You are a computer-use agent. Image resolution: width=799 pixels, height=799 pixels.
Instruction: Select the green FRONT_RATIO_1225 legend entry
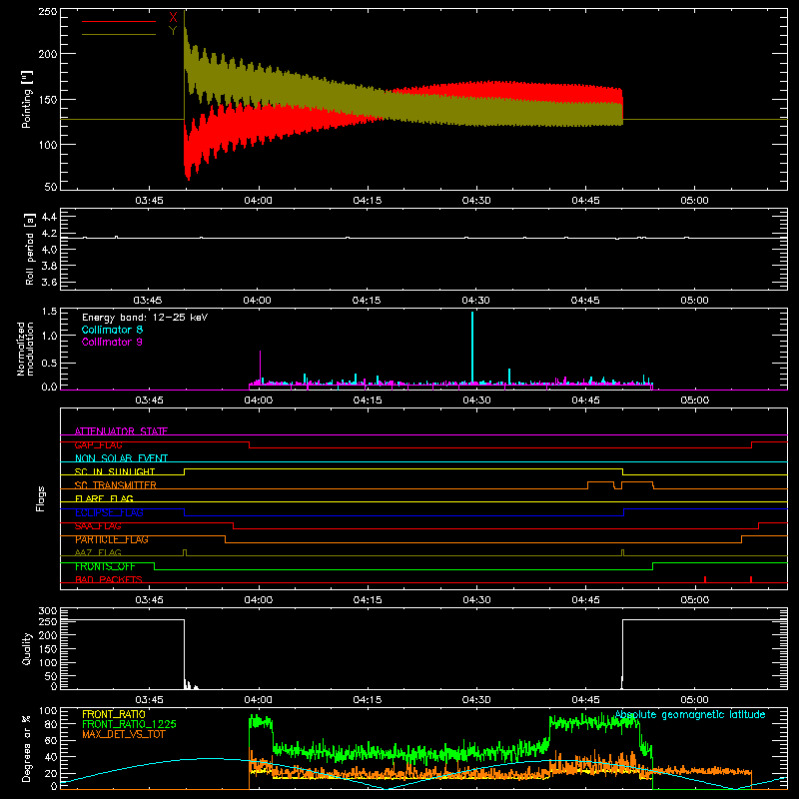pyautogui.click(x=130, y=724)
